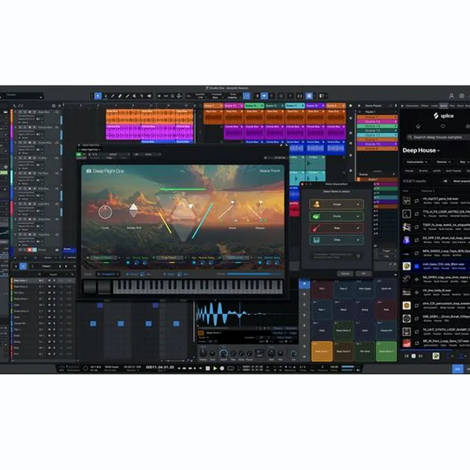Open the Genres filter dropdown

point(443,162)
